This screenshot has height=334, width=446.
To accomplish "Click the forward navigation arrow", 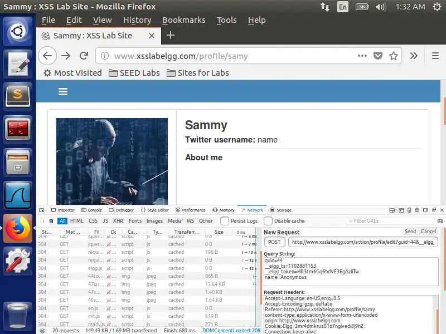I will click(x=66, y=56).
